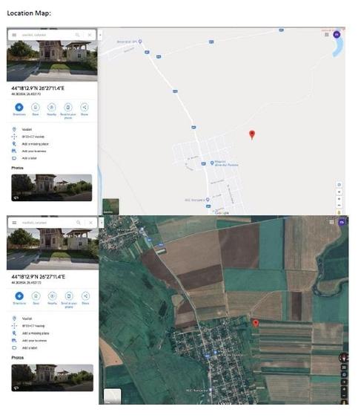Click the search magnifier in the lower map panel

pyautogui.click(x=79, y=222)
